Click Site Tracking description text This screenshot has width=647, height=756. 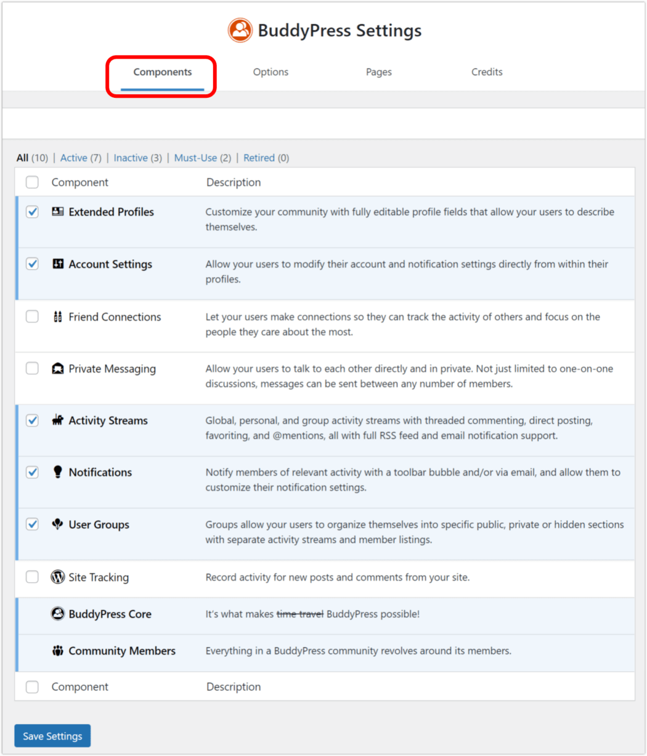click(x=338, y=577)
